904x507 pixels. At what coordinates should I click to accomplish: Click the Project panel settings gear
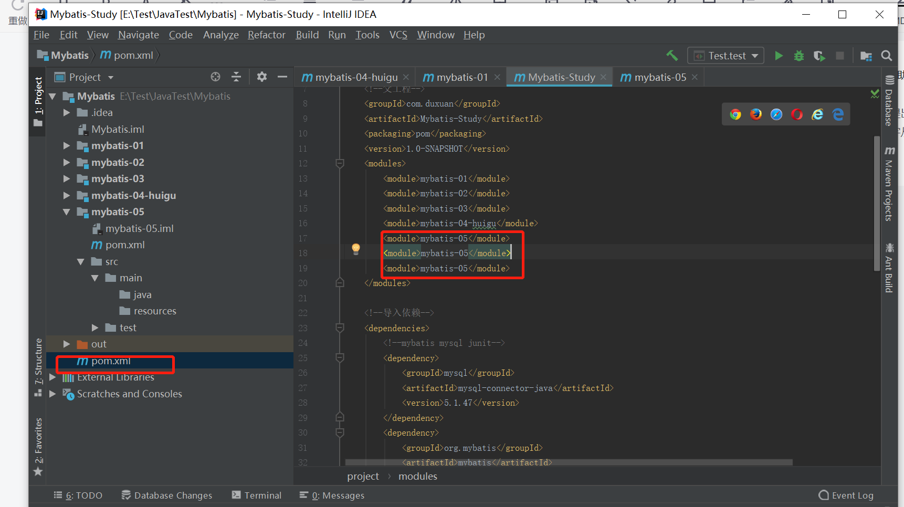point(261,77)
